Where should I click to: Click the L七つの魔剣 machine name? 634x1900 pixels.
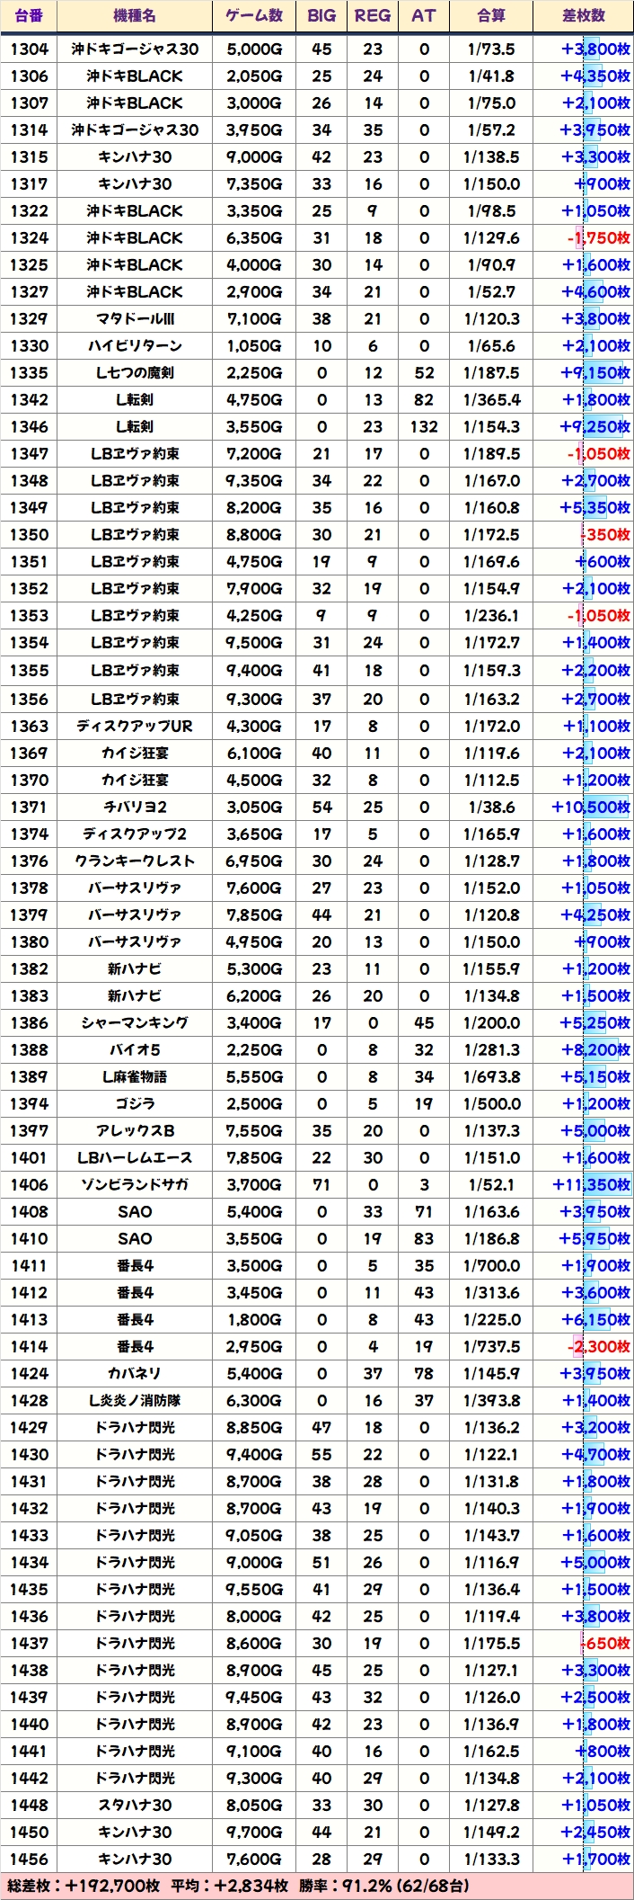click(x=135, y=372)
